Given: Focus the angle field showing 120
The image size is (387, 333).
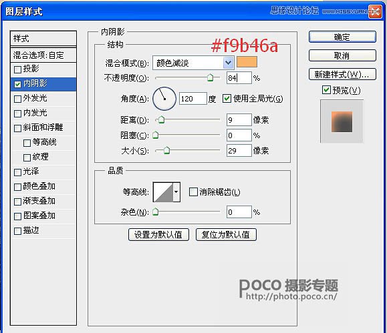Looking at the screenshot, I should pos(192,99).
